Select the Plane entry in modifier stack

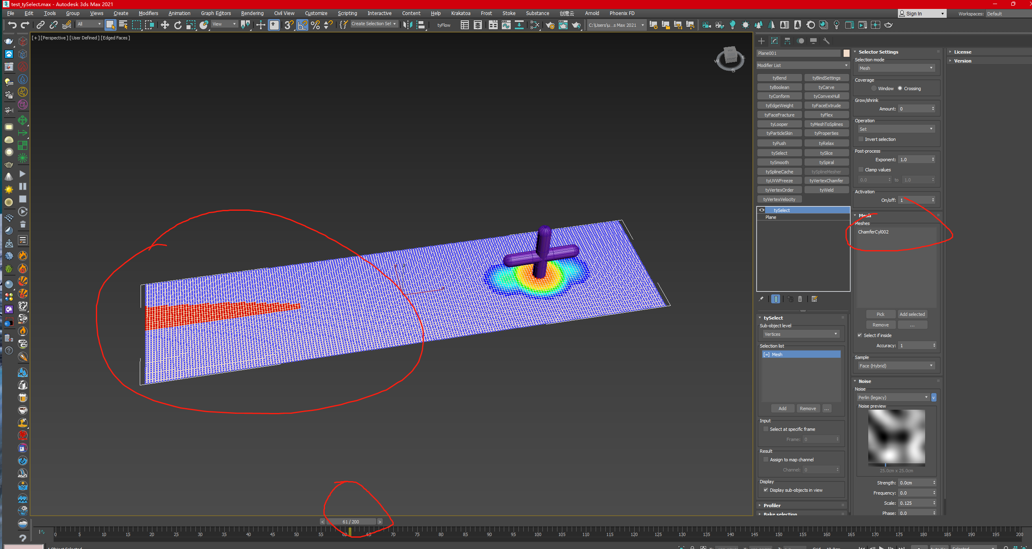tap(803, 217)
